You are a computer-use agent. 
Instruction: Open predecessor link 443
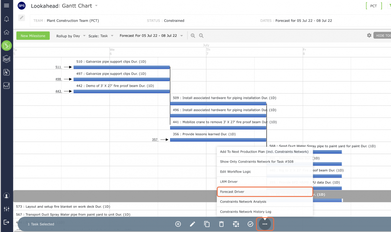click(x=58, y=91)
